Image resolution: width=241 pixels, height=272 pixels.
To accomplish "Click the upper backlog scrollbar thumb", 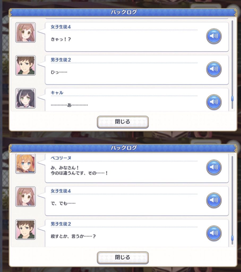I will [232, 99].
